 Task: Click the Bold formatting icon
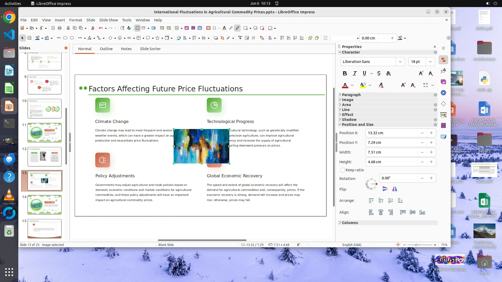[x=345, y=73]
